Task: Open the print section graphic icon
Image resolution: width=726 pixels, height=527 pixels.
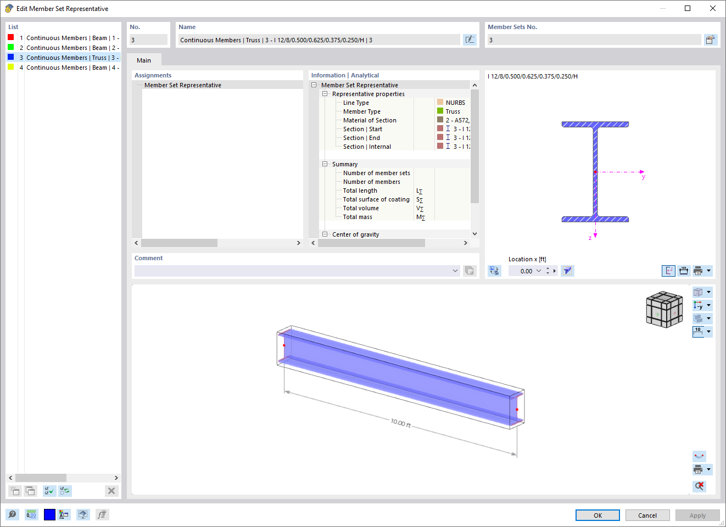Action: coord(699,271)
